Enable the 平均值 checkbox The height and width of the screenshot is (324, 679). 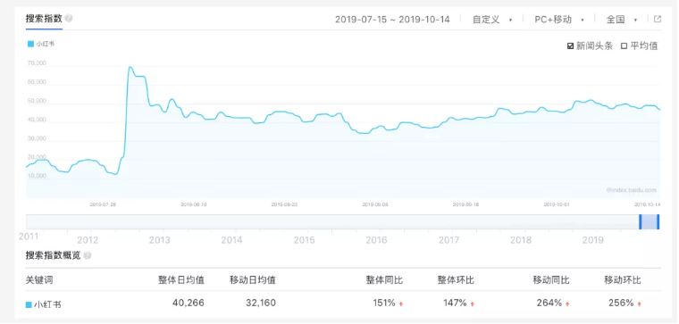(624, 46)
